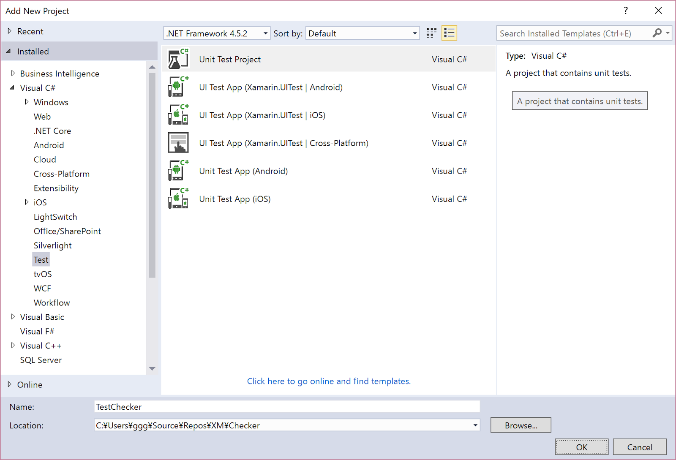676x460 pixels.
Task: Click the UI Test App Android template icon
Action: (x=178, y=87)
